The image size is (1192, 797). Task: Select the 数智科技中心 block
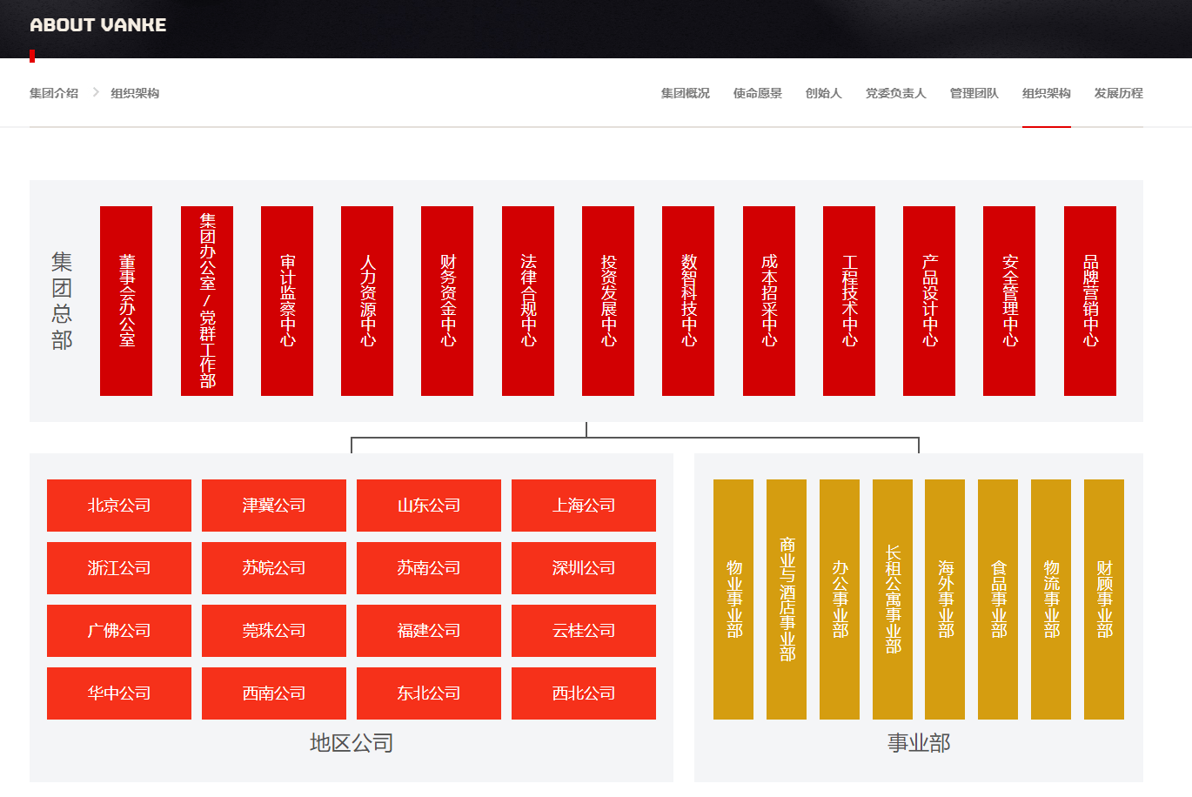tap(688, 301)
